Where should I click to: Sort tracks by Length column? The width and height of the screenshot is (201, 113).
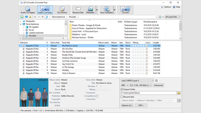coord(156,43)
